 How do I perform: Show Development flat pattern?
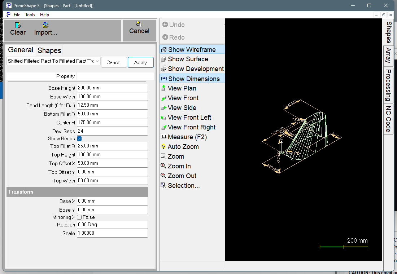tap(192, 69)
